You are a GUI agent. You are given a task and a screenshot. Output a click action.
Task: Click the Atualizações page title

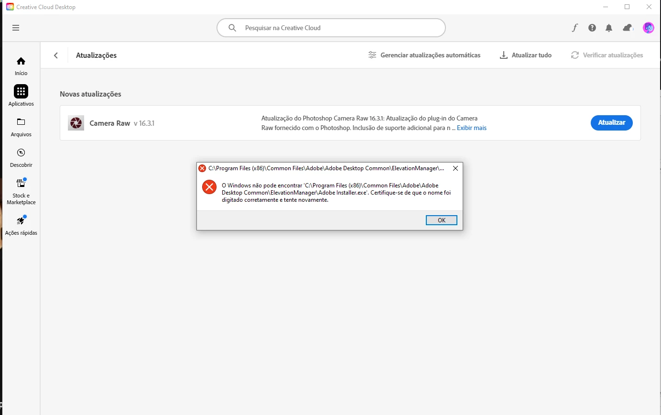tap(96, 55)
